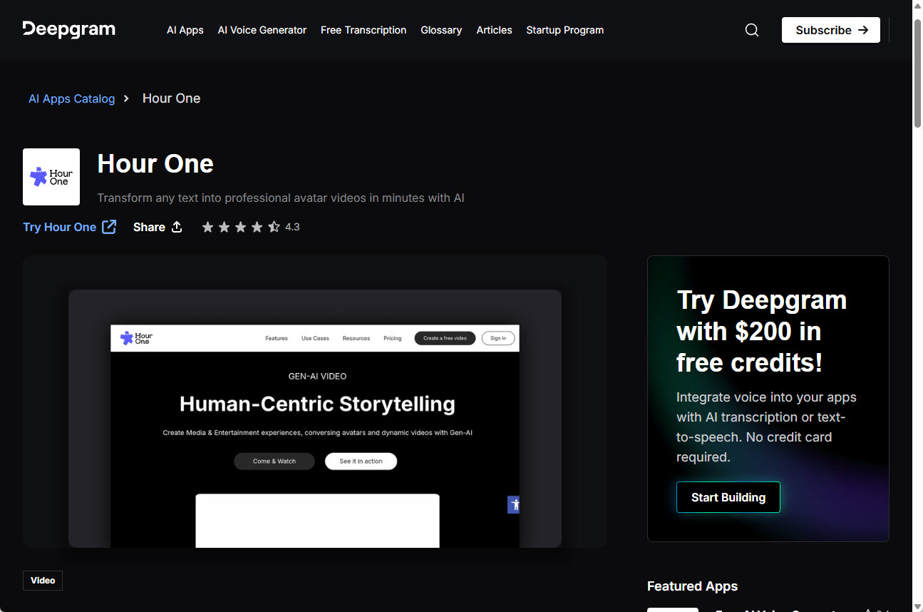This screenshot has width=923, height=612.
Task: Follow the Try Hour One link
Action: [x=70, y=227]
